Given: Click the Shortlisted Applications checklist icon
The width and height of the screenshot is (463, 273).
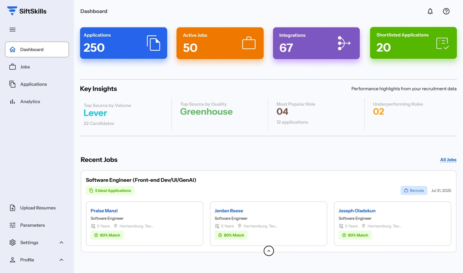Looking at the screenshot, I should coord(442,43).
